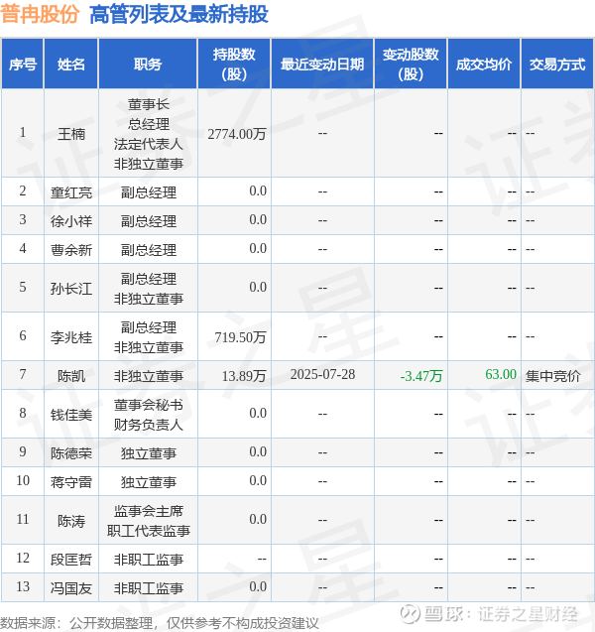This screenshot has width=595, height=632.
Task: Click the name 王楠
Action: coord(71,134)
